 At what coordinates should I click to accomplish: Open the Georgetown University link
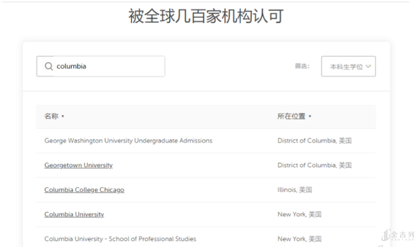(x=78, y=165)
